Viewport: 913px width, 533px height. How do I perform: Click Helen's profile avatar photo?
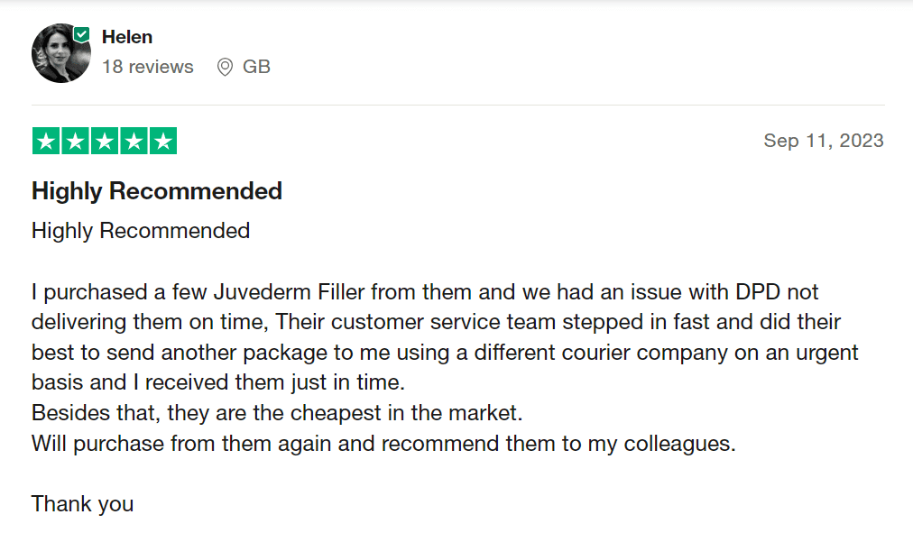pos(60,53)
